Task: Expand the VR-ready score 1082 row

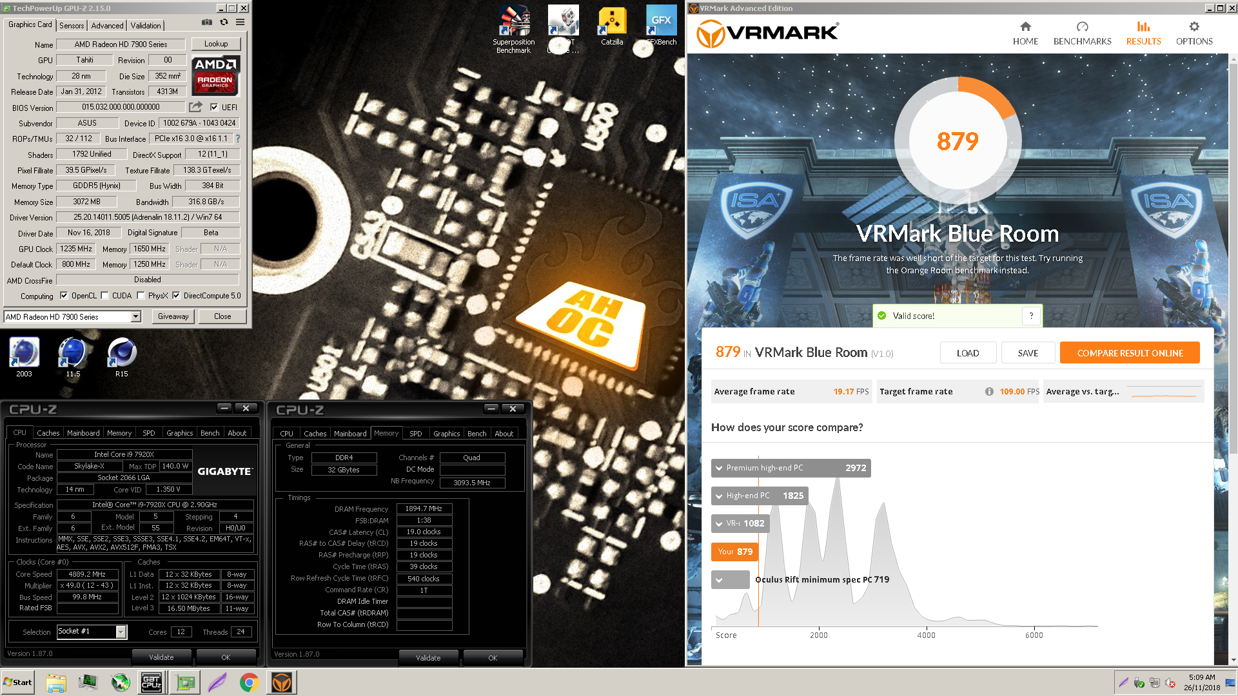Action: pos(719,523)
